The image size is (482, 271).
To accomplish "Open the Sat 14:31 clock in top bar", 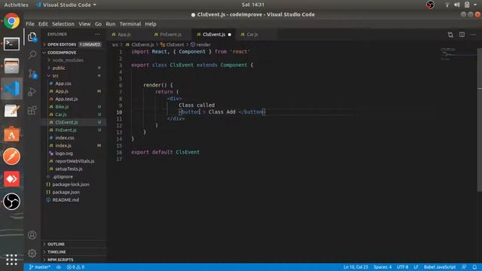I will pos(253,5).
